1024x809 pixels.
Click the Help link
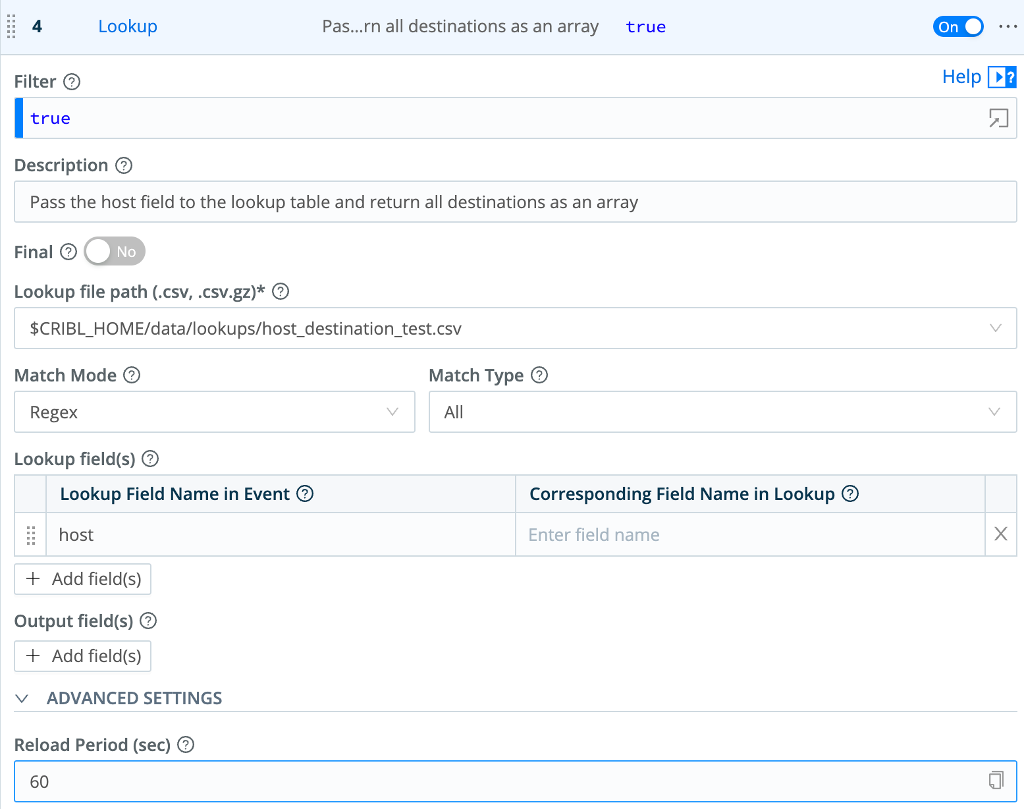[x=961, y=76]
